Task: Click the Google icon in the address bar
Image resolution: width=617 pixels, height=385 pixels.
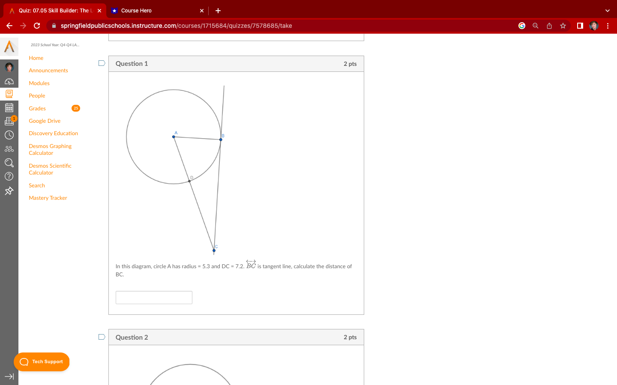Action: 521,26
